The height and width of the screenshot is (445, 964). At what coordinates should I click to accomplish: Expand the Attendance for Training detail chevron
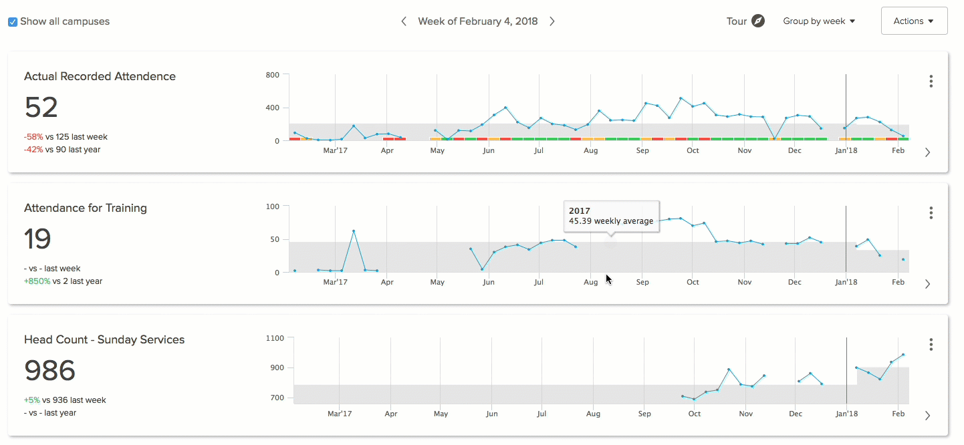click(928, 283)
